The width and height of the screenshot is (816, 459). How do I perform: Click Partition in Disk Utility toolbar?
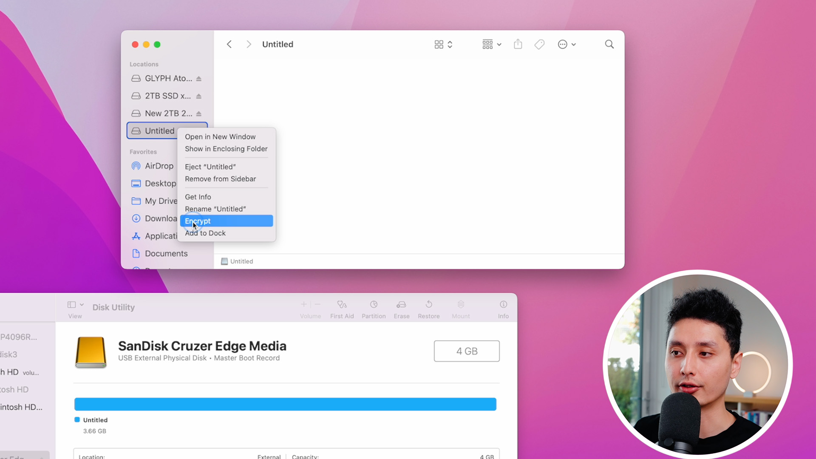(x=374, y=309)
